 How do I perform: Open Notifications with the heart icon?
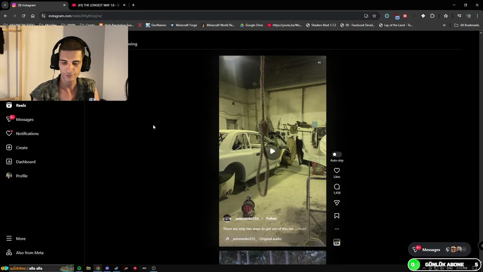(23, 133)
